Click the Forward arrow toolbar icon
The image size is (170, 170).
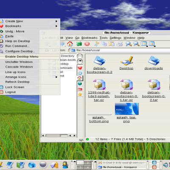[62, 44]
